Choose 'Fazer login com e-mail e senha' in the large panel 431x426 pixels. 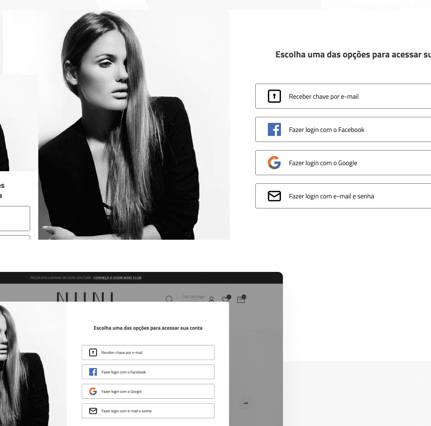(x=343, y=196)
